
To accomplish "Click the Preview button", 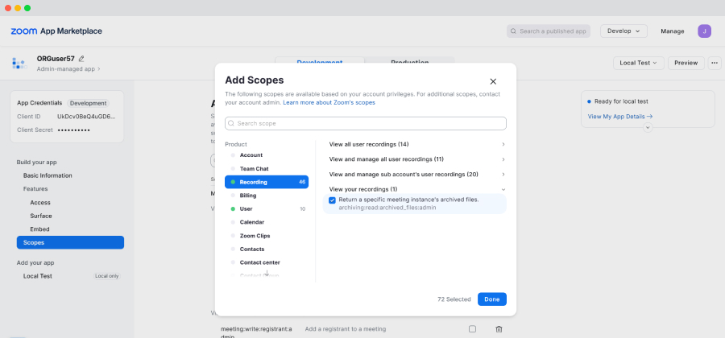I will (x=686, y=63).
